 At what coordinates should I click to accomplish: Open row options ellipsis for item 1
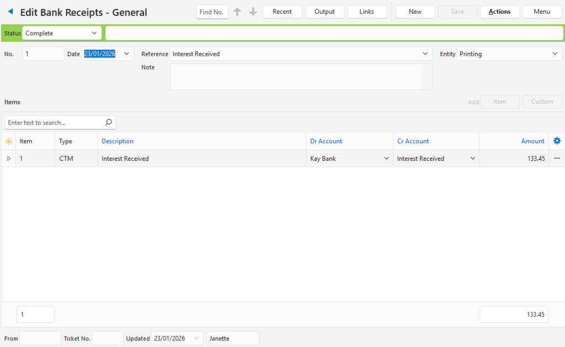point(557,159)
